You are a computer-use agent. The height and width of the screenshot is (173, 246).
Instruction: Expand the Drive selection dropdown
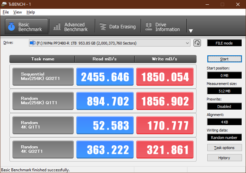click(187, 43)
